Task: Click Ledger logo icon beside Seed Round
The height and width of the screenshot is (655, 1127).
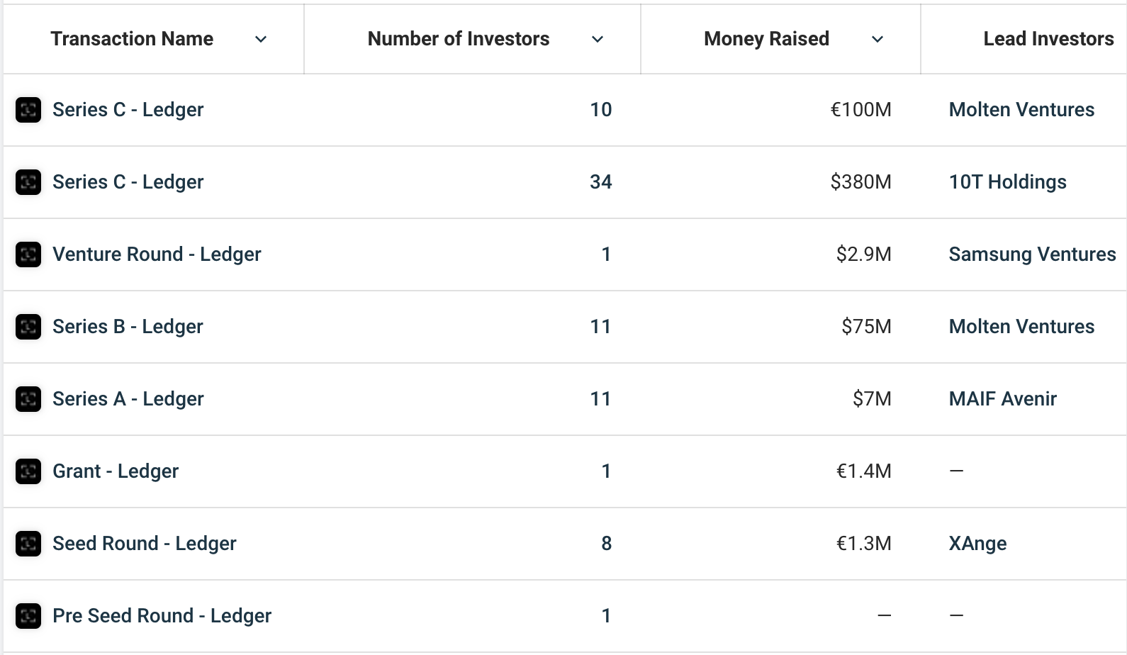Action: pyautogui.click(x=28, y=544)
